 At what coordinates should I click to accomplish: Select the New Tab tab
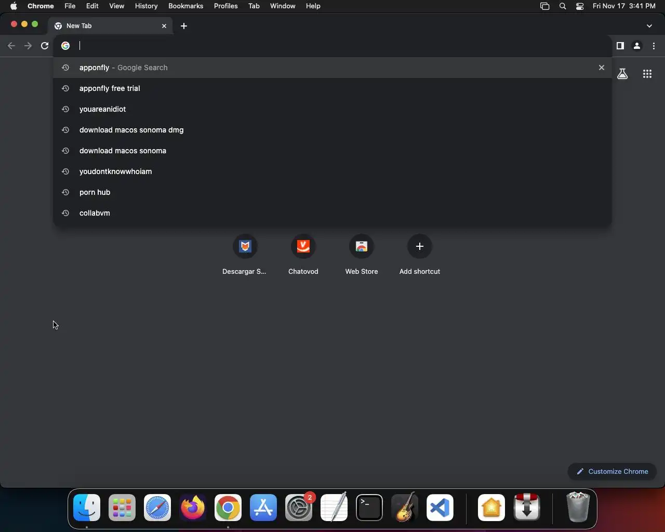tap(111, 26)
